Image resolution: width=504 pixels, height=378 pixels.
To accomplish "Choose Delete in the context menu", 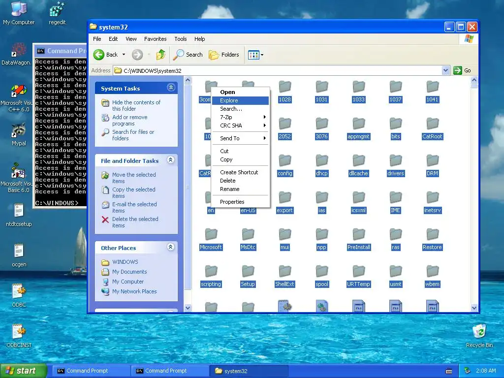I will [x=240, y=181].
